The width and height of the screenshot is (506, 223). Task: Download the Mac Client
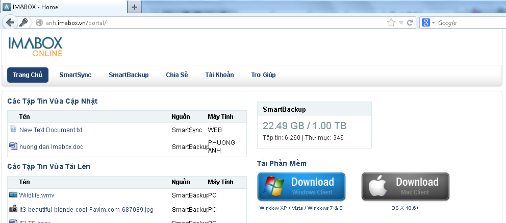point(406,186)
